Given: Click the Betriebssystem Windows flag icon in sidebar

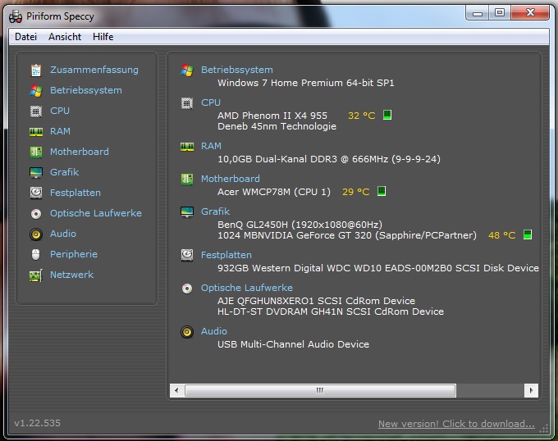Looking at the screenshot, I should tap(35, 91).
